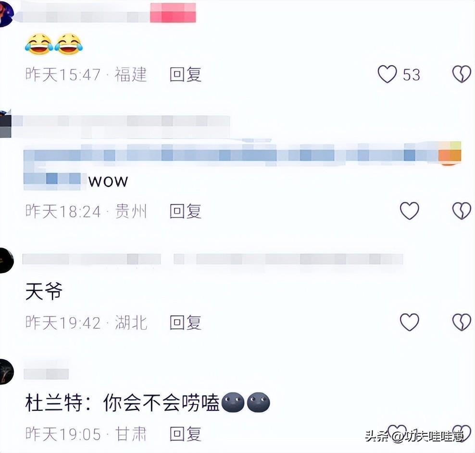This screenshot has height=453, width=475.
Task: Dislike the Fujian laughing emoji comment
Action: point(462,74)
